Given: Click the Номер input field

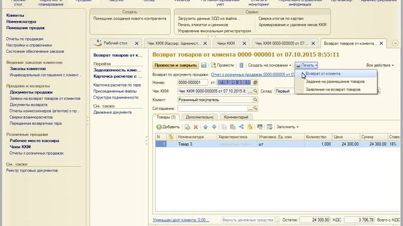Looking at the screenshot, I should pos(193,82).
